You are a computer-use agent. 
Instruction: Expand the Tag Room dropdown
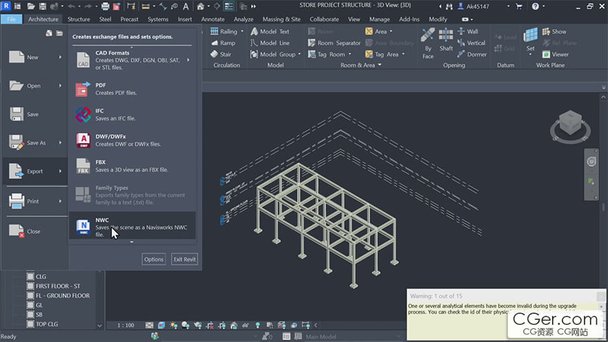pos(350,55)
